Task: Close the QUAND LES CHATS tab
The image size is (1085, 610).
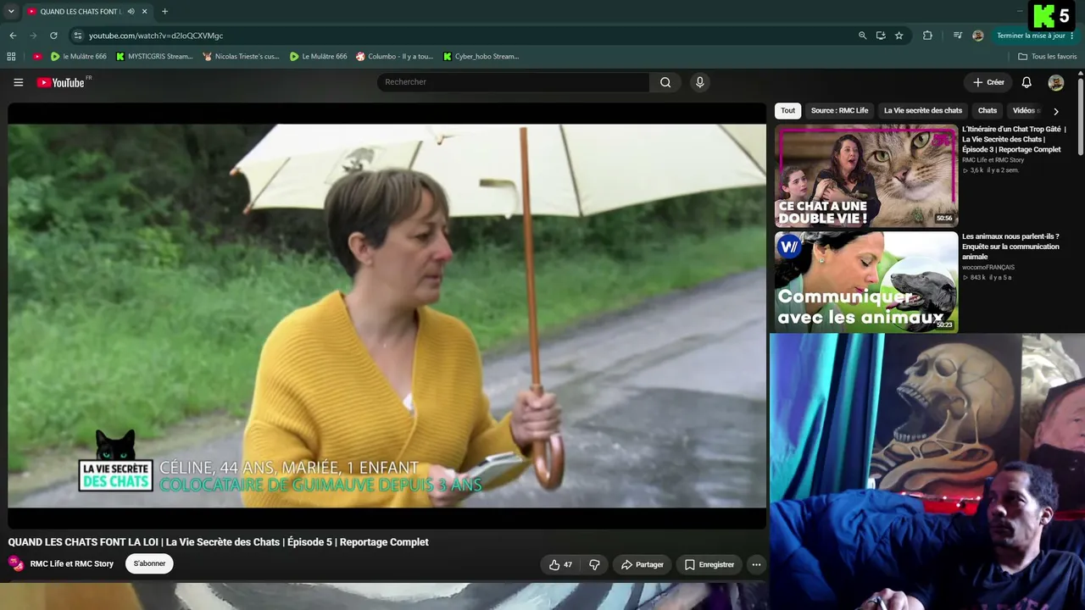Action: click(x=145, y=12)
